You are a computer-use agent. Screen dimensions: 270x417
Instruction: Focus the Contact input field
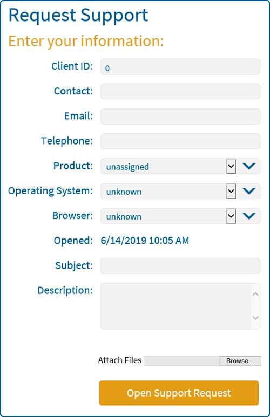(x=180, y=92)
